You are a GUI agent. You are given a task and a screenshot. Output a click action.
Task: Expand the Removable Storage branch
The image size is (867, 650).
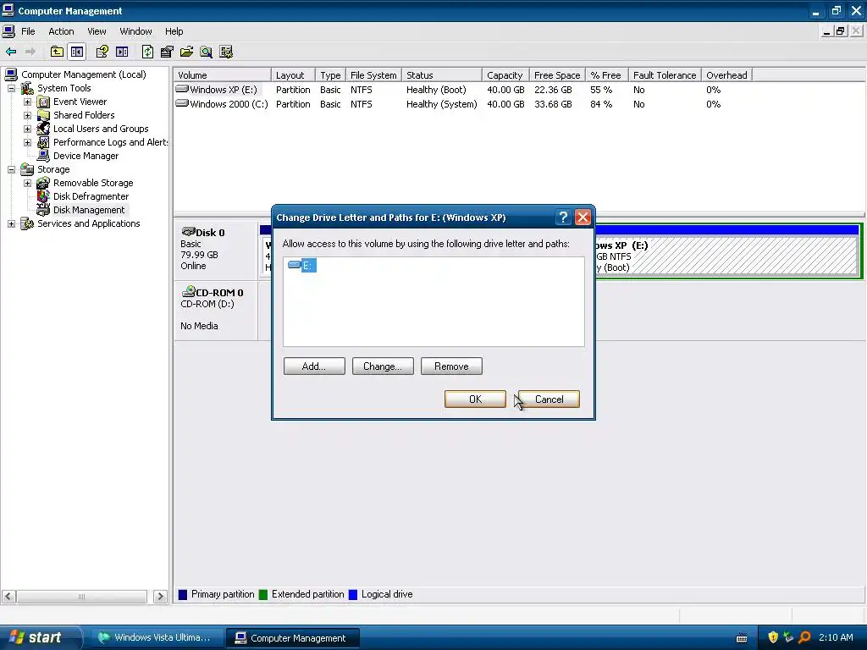tap(27, 183)
